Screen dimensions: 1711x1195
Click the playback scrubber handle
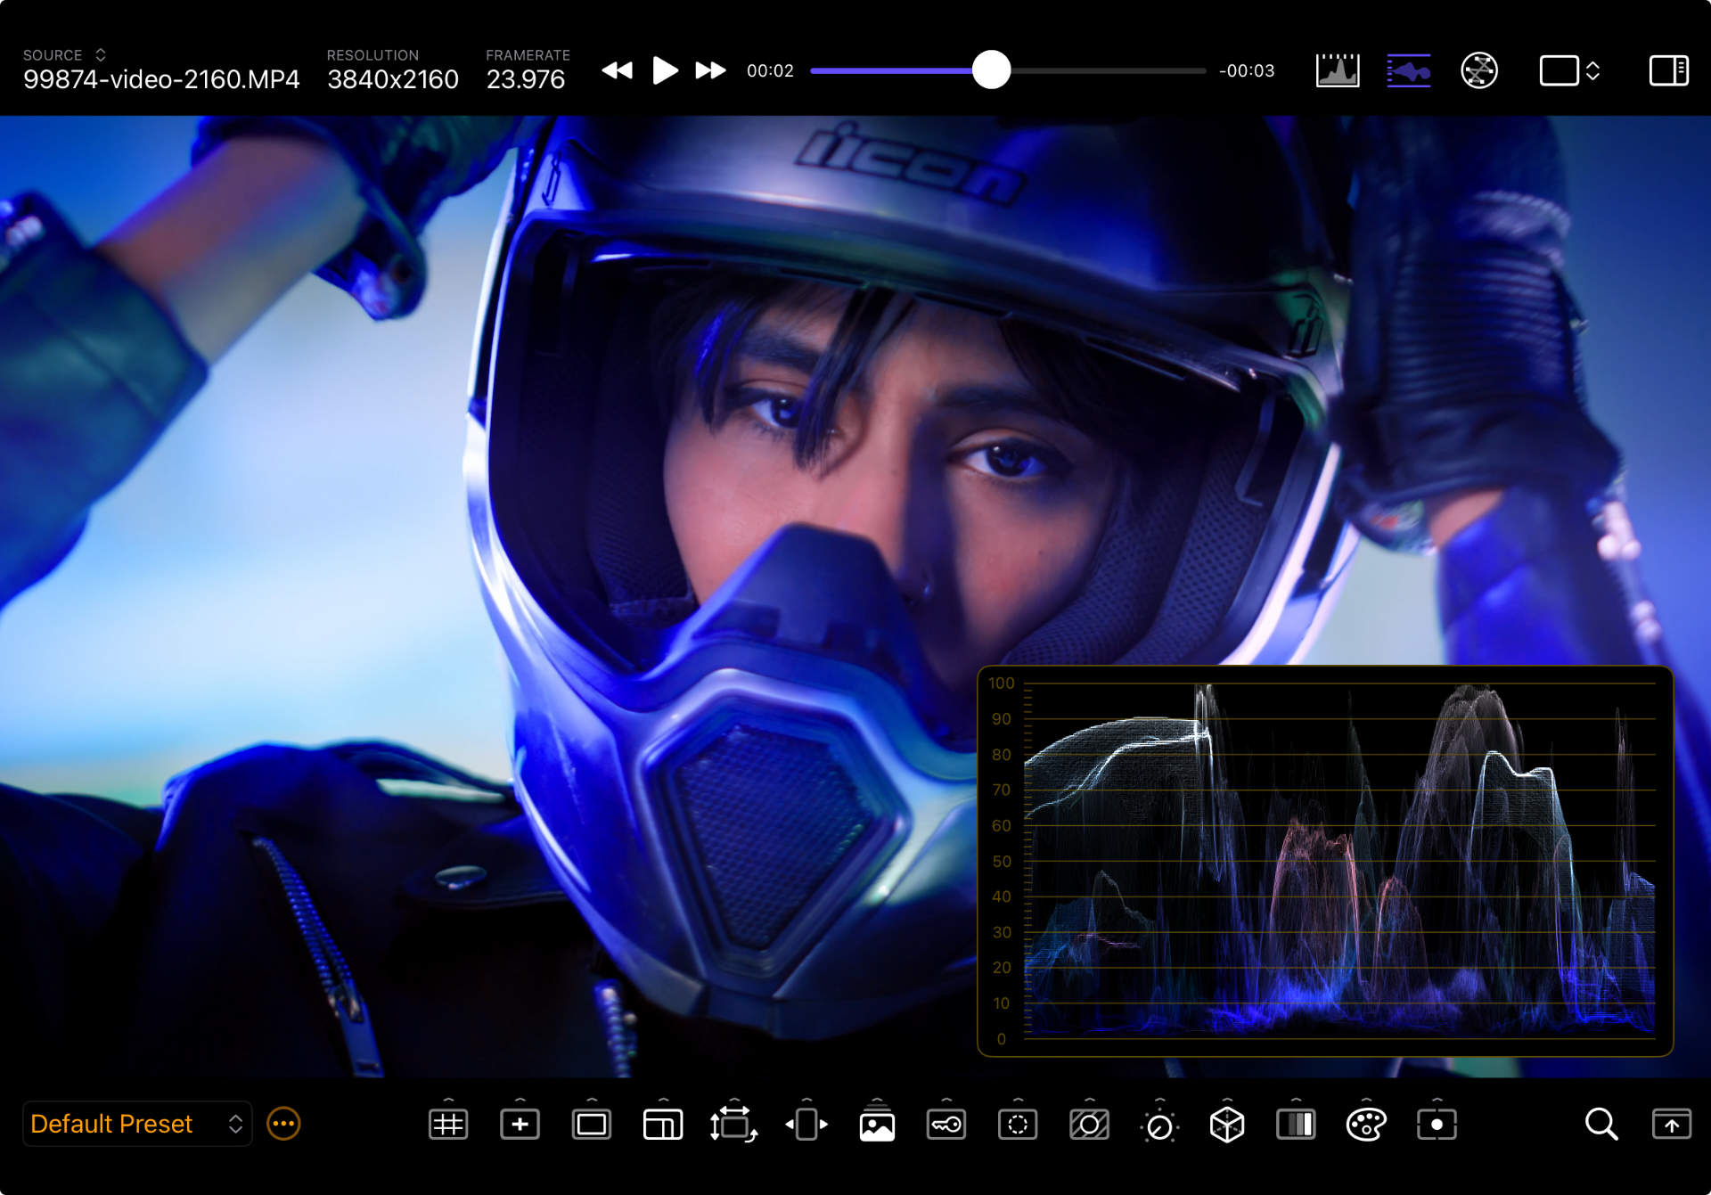pos(991,70)
